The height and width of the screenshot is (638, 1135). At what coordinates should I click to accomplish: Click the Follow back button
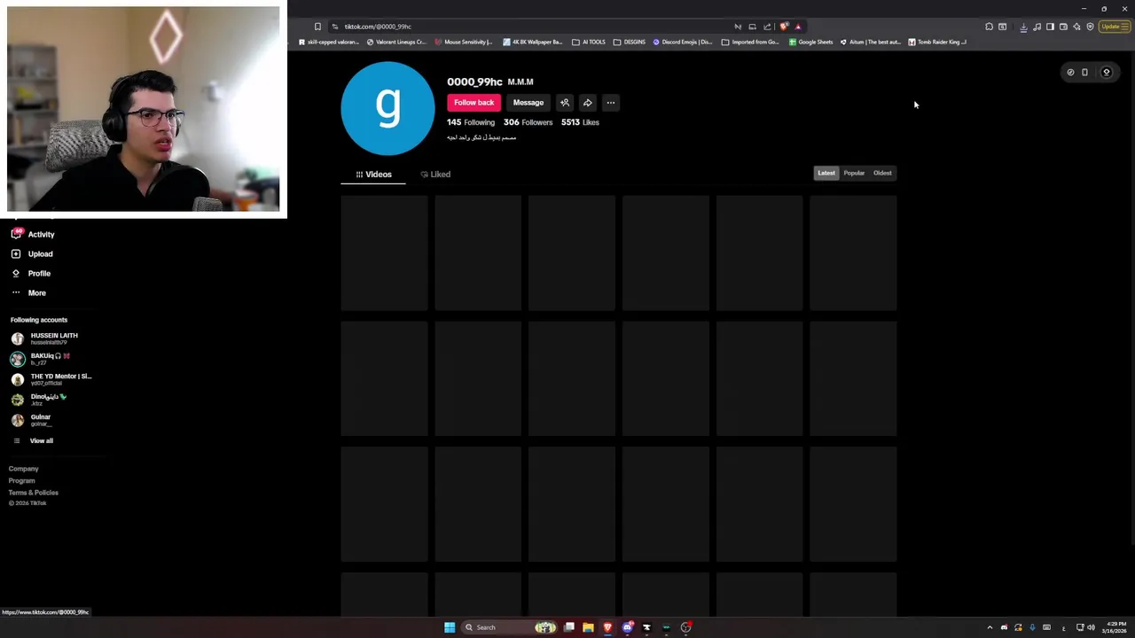pyautogui.click(x=474, y=103)
